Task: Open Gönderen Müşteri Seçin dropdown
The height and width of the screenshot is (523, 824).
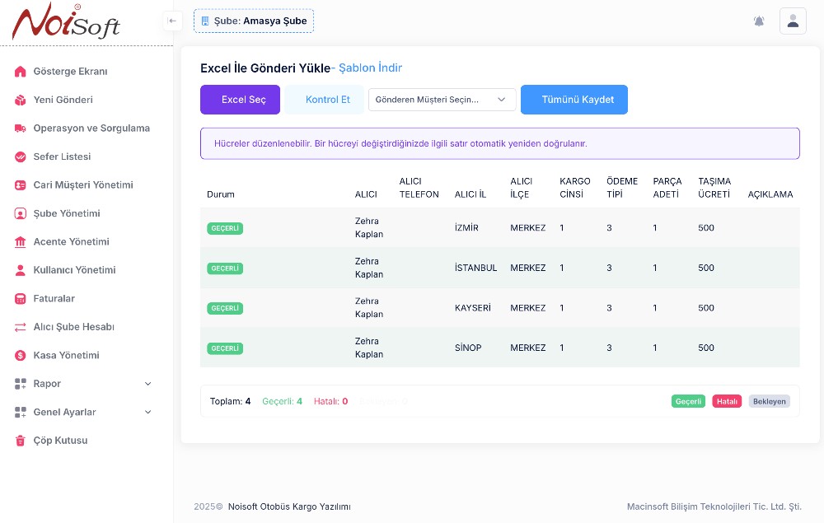Action: [x=442, y=100]
